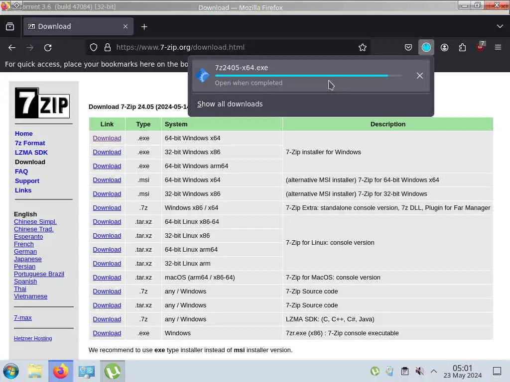The image size is (510, 382).
Task: Open the Links page
Action: [23, 190]
